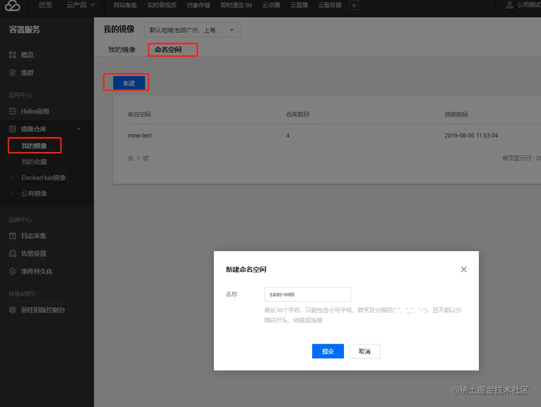Select 概览 in the sidebar
541x407 pixels.
[27, 55]
